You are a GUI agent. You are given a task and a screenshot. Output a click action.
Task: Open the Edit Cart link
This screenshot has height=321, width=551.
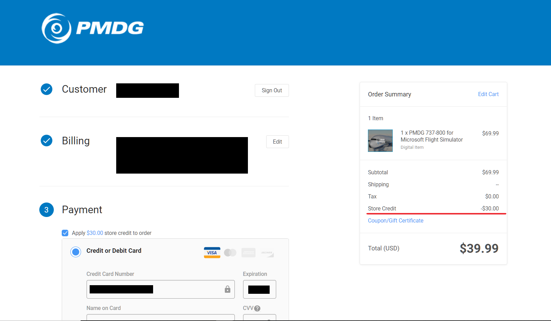pyautogui.click(x=488, y=94)
